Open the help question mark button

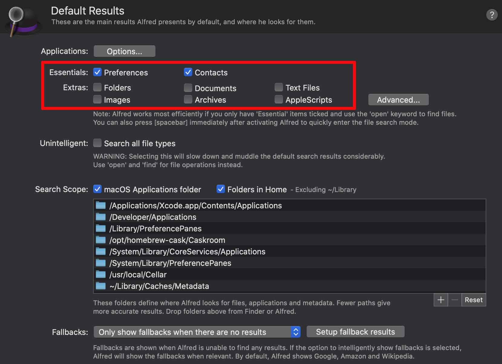[492, 15]
